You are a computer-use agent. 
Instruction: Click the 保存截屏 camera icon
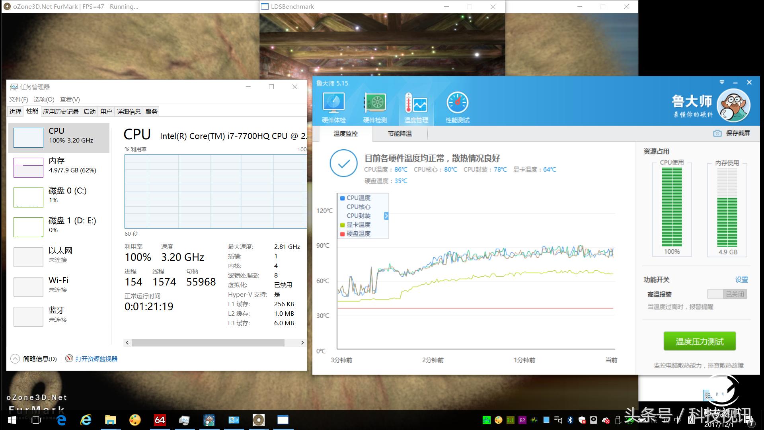click(717, 133)
